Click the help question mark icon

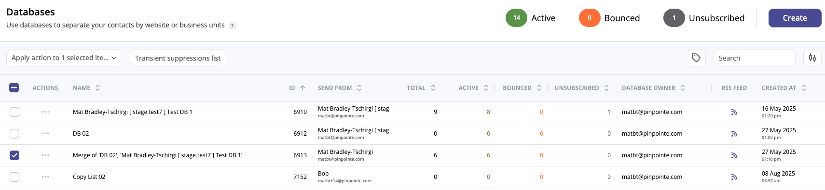point(233,25)
